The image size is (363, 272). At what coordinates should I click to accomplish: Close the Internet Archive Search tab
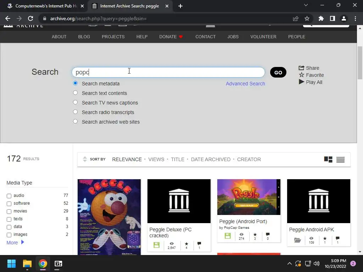(x=167, y=6)
